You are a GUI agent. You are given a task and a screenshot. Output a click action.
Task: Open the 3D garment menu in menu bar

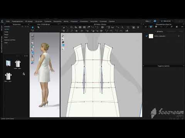pos(29,21)
